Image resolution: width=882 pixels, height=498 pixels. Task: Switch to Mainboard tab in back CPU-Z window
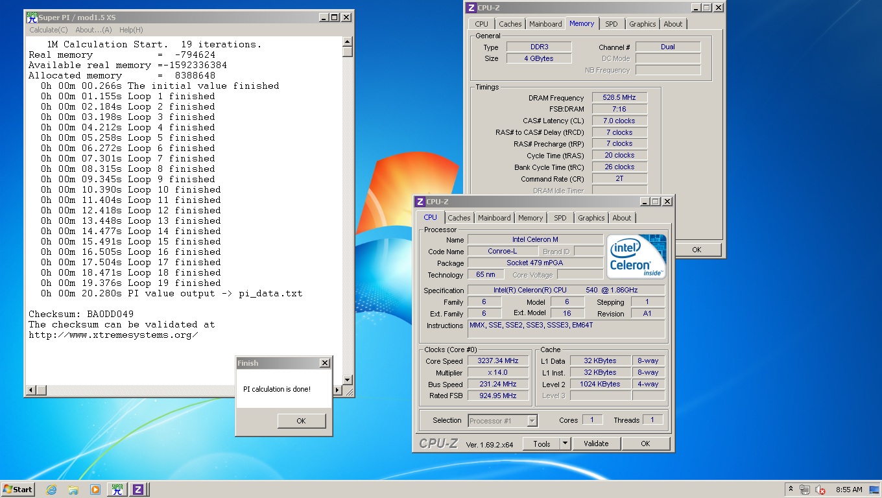[x=545, y=24]
